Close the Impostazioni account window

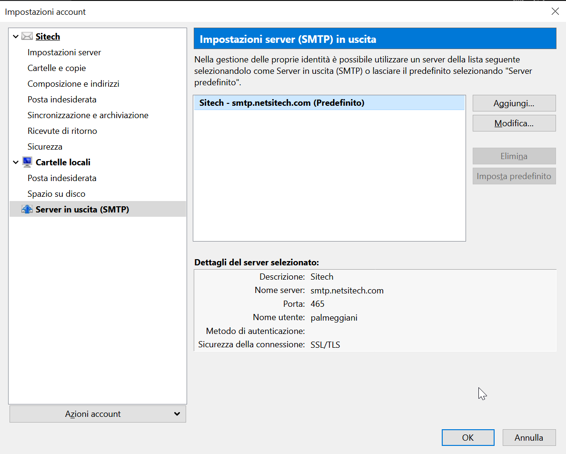pos(555,11)
